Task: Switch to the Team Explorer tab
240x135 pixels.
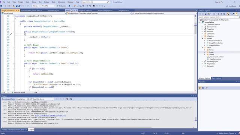Action: click(216, 78)
